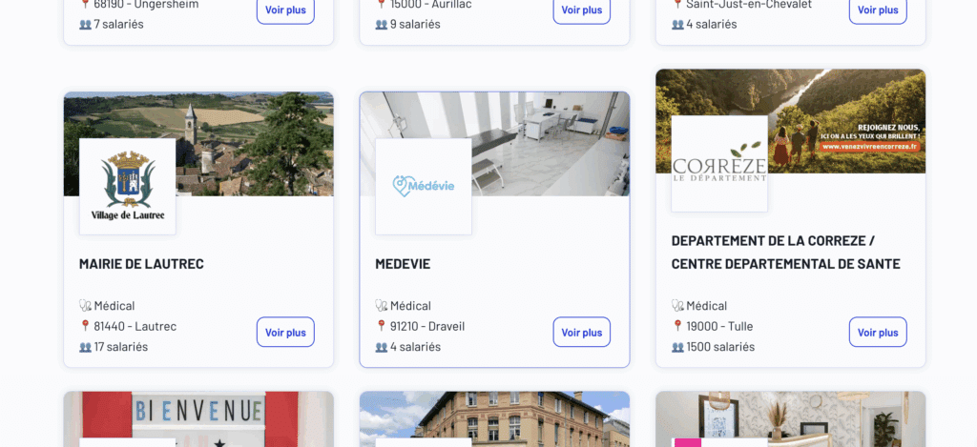Click the Corrèze Le Département logo

(x=719, y=164)
